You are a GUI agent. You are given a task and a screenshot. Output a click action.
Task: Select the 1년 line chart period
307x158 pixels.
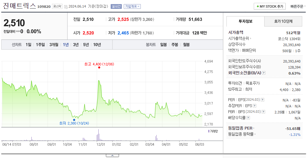coord(66,45)
